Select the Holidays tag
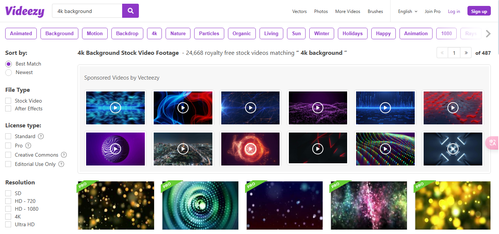 (353, 33)
